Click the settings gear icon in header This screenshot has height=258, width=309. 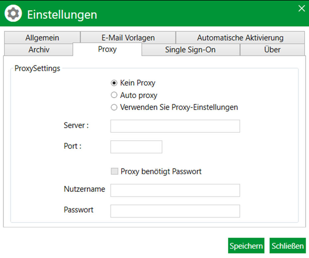(13, 13)
